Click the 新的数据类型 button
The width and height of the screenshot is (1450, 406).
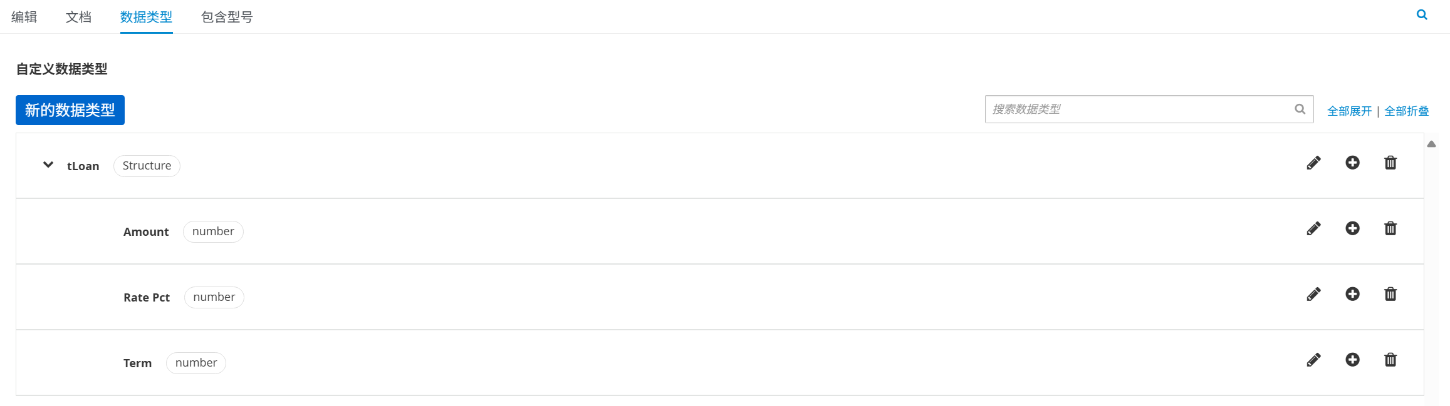tap(70, 110)
